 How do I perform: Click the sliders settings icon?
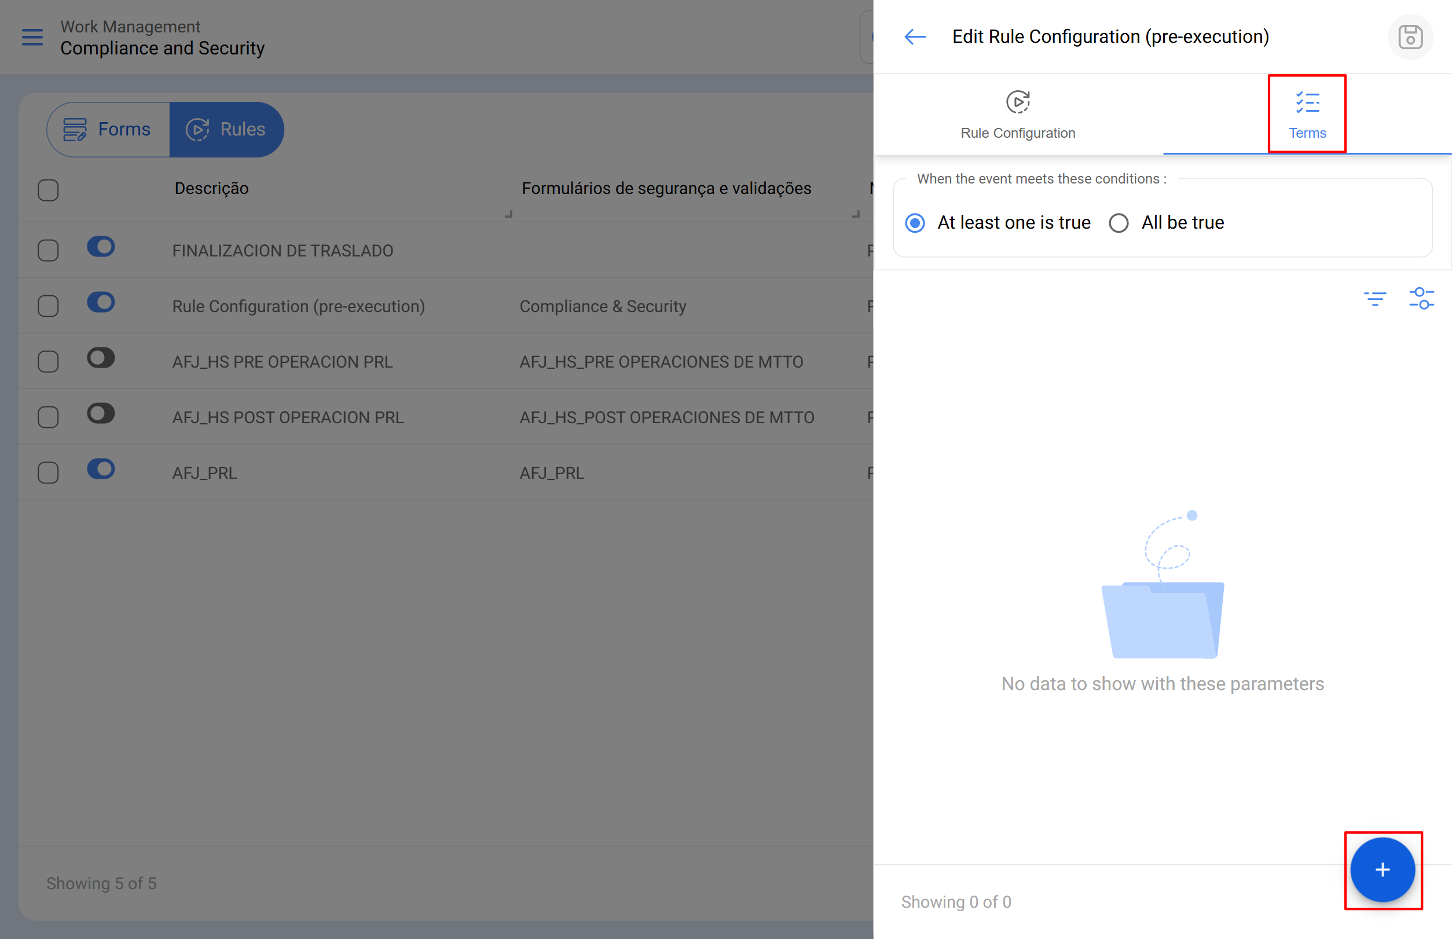(x=1421, y=298)
